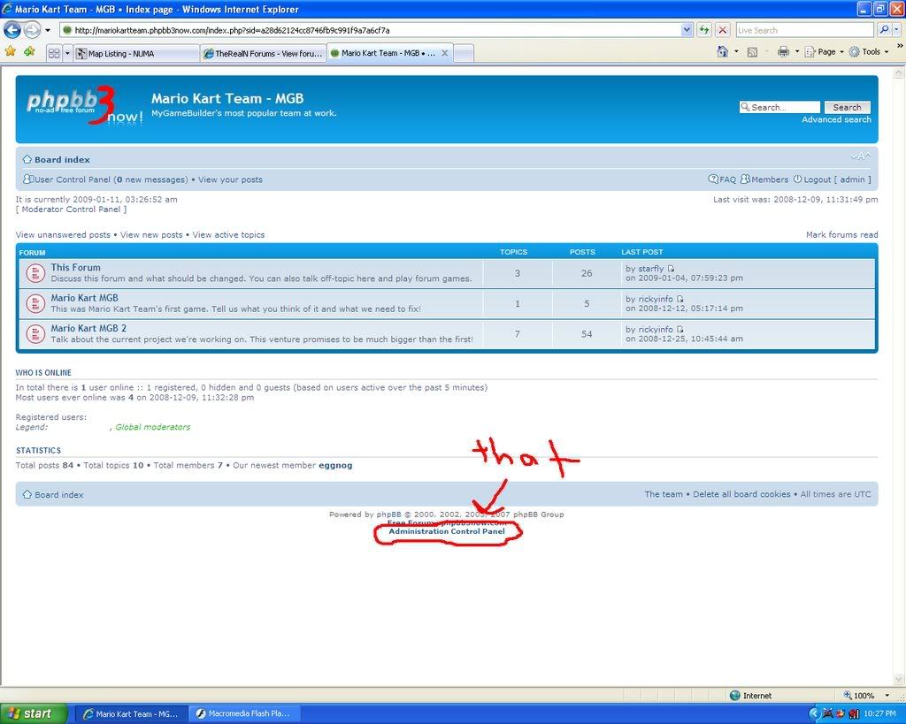This screenshot has width=906, height=724.
Task: Open the tab list dropdown arrow
Action: coord(67,54)
